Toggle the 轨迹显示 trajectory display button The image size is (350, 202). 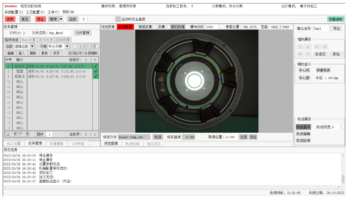pyautogui.click(x=303, y=127)
